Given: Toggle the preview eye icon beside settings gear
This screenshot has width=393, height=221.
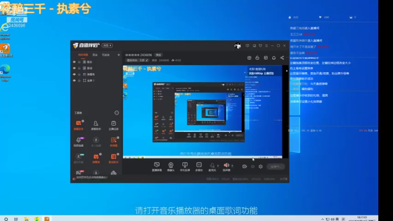Looking at the screenshot, I should click(x=253, y=166).
